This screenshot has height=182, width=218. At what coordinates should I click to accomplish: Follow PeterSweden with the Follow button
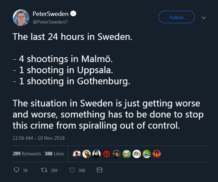(x=176, y=17)
